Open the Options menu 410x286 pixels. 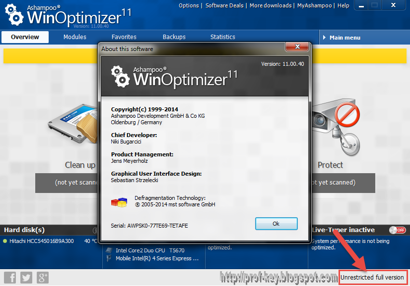(x=189, y=5)
